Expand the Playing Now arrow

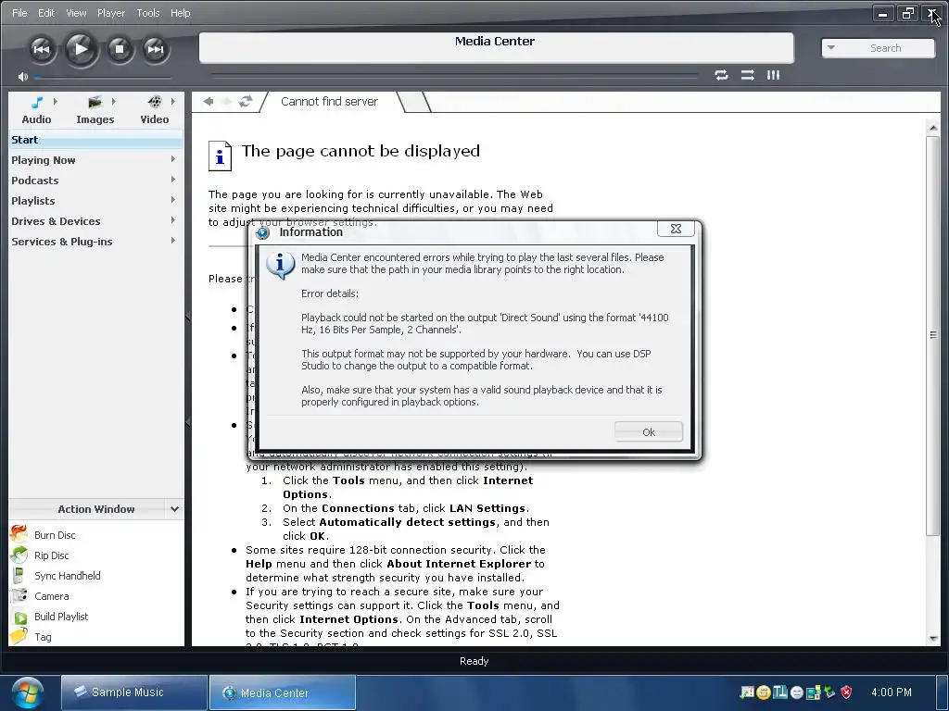(x=173, y=159)
